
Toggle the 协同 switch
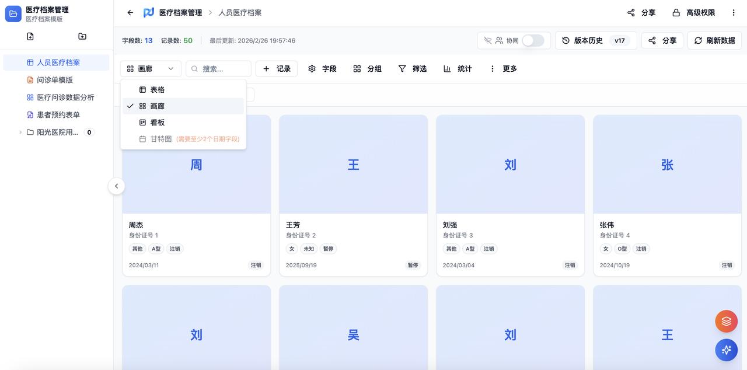pyautogui.click(x=533, y=40)
